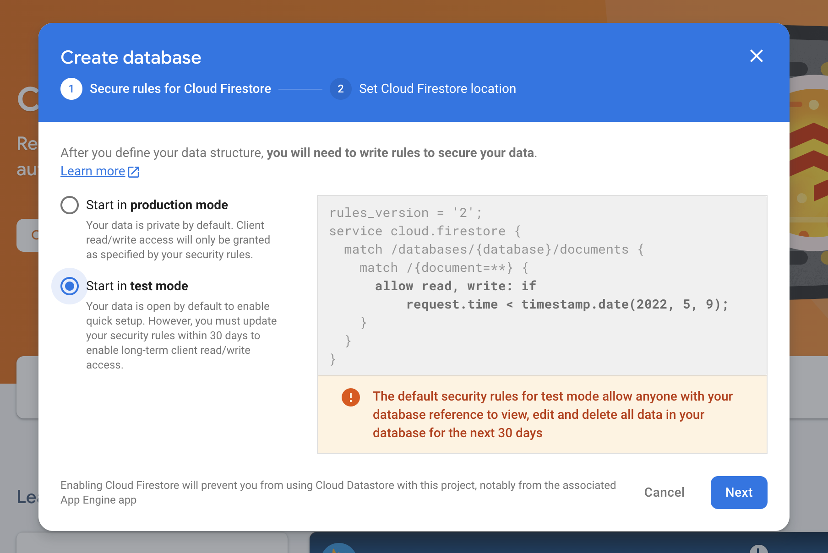Select 'Set Cloud Firestore location' step label

coord(437,89)
